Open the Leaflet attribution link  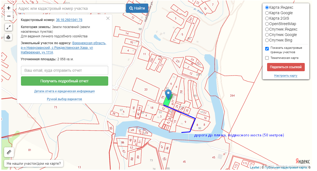pos(255,167)
